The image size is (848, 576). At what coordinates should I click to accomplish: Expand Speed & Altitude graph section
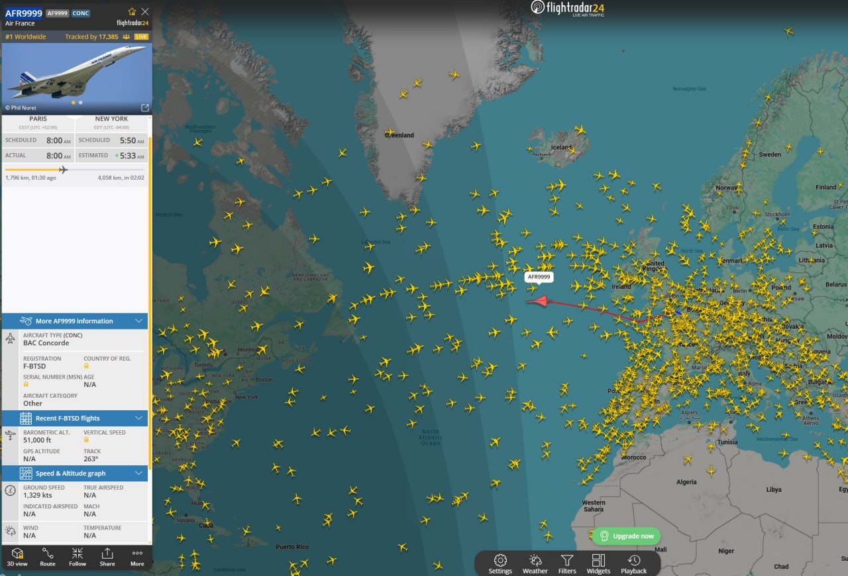tap(75, 473)
